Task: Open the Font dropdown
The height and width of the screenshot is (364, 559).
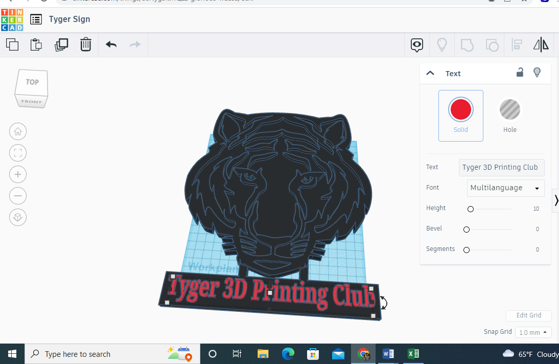Action: click(x=505, y=188)
